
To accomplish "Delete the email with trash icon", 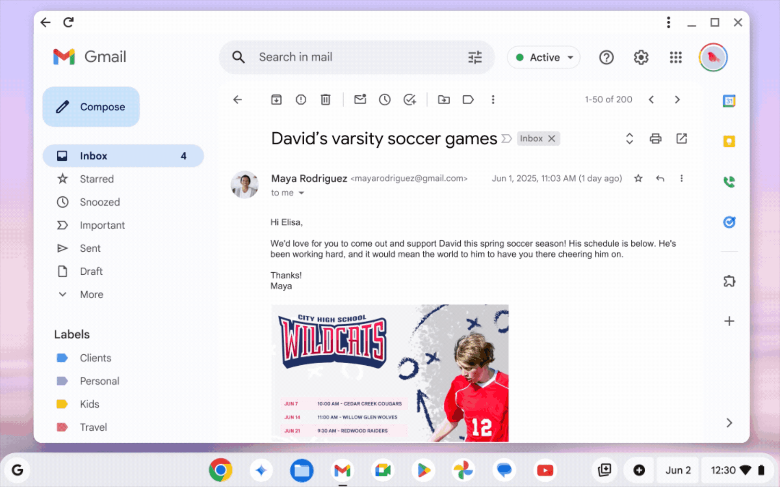I will click(325, 99).
